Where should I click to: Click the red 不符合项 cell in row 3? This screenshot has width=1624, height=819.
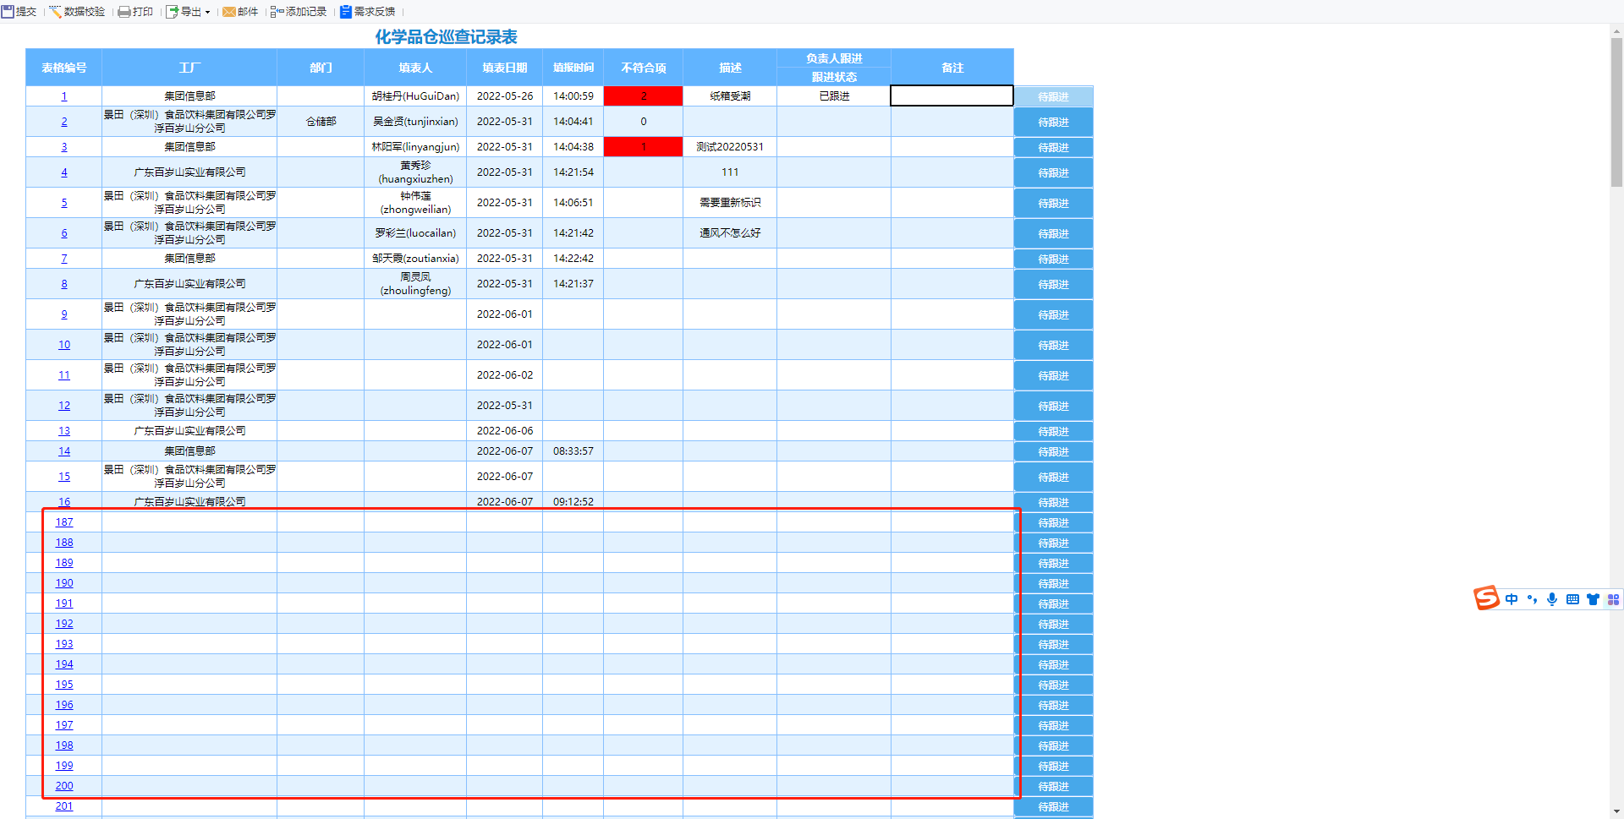point(643,147)
